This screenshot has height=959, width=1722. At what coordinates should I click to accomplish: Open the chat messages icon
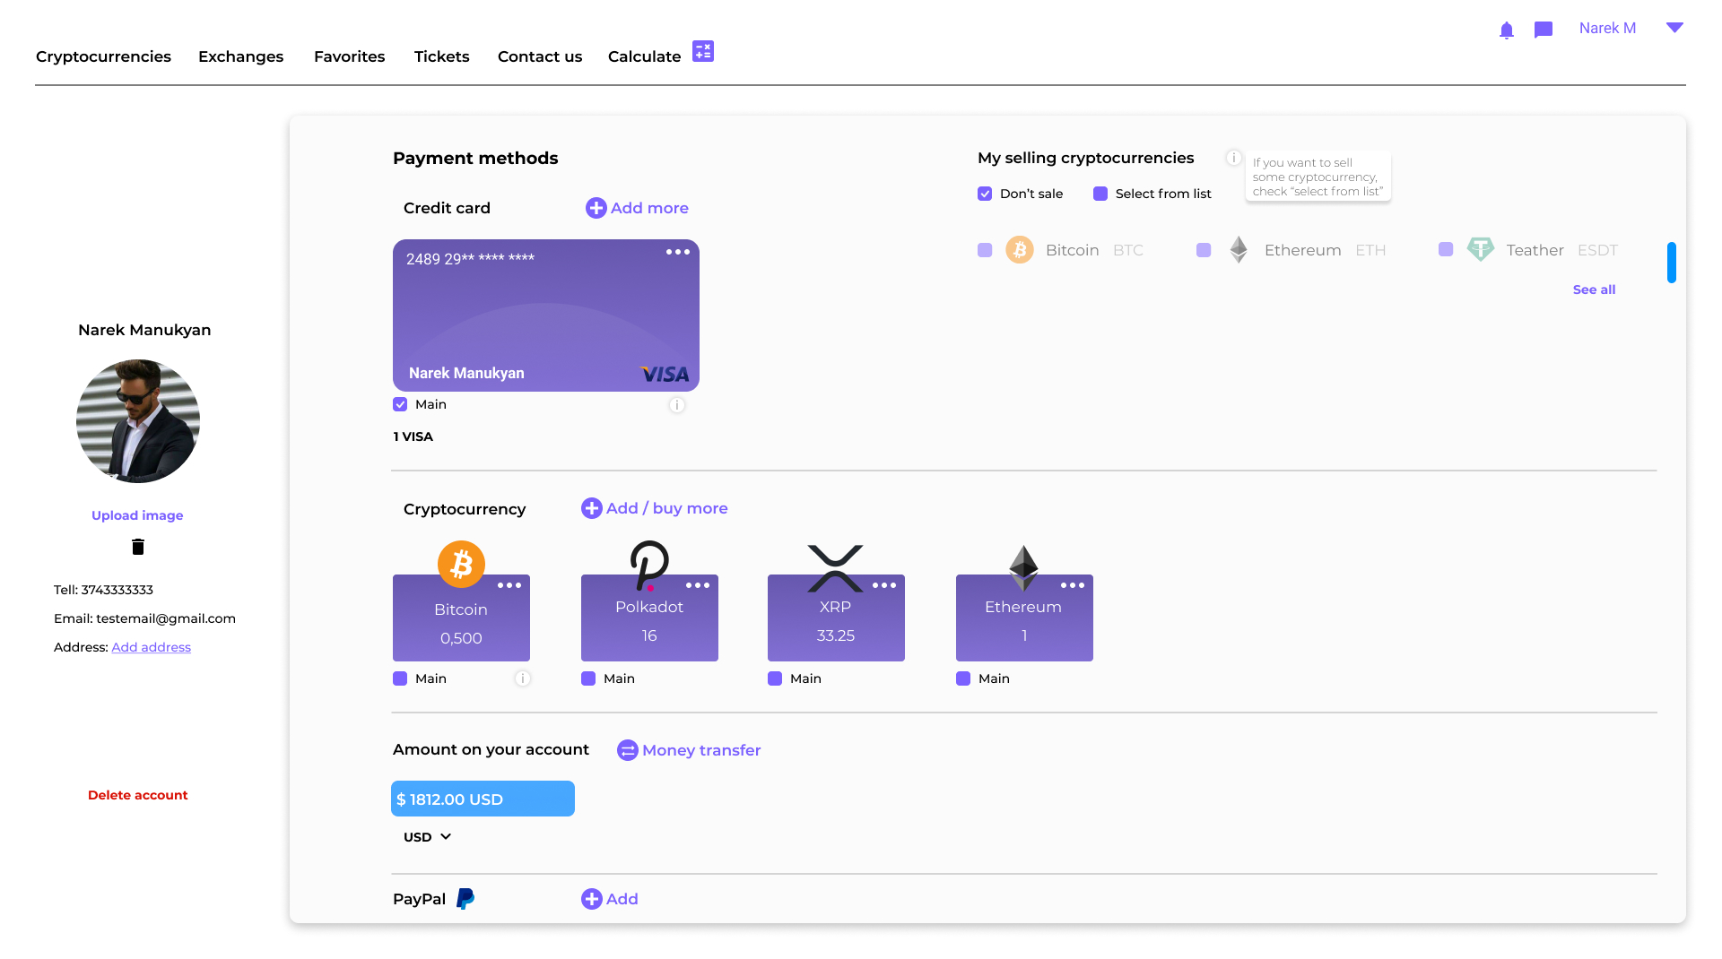1544,30
